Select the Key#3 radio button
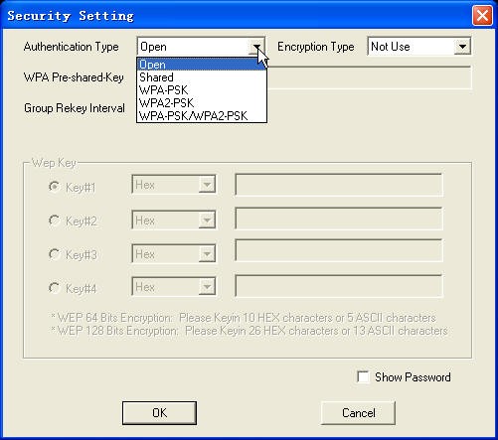Screen dimensions: 498x440 coord(54,254)
